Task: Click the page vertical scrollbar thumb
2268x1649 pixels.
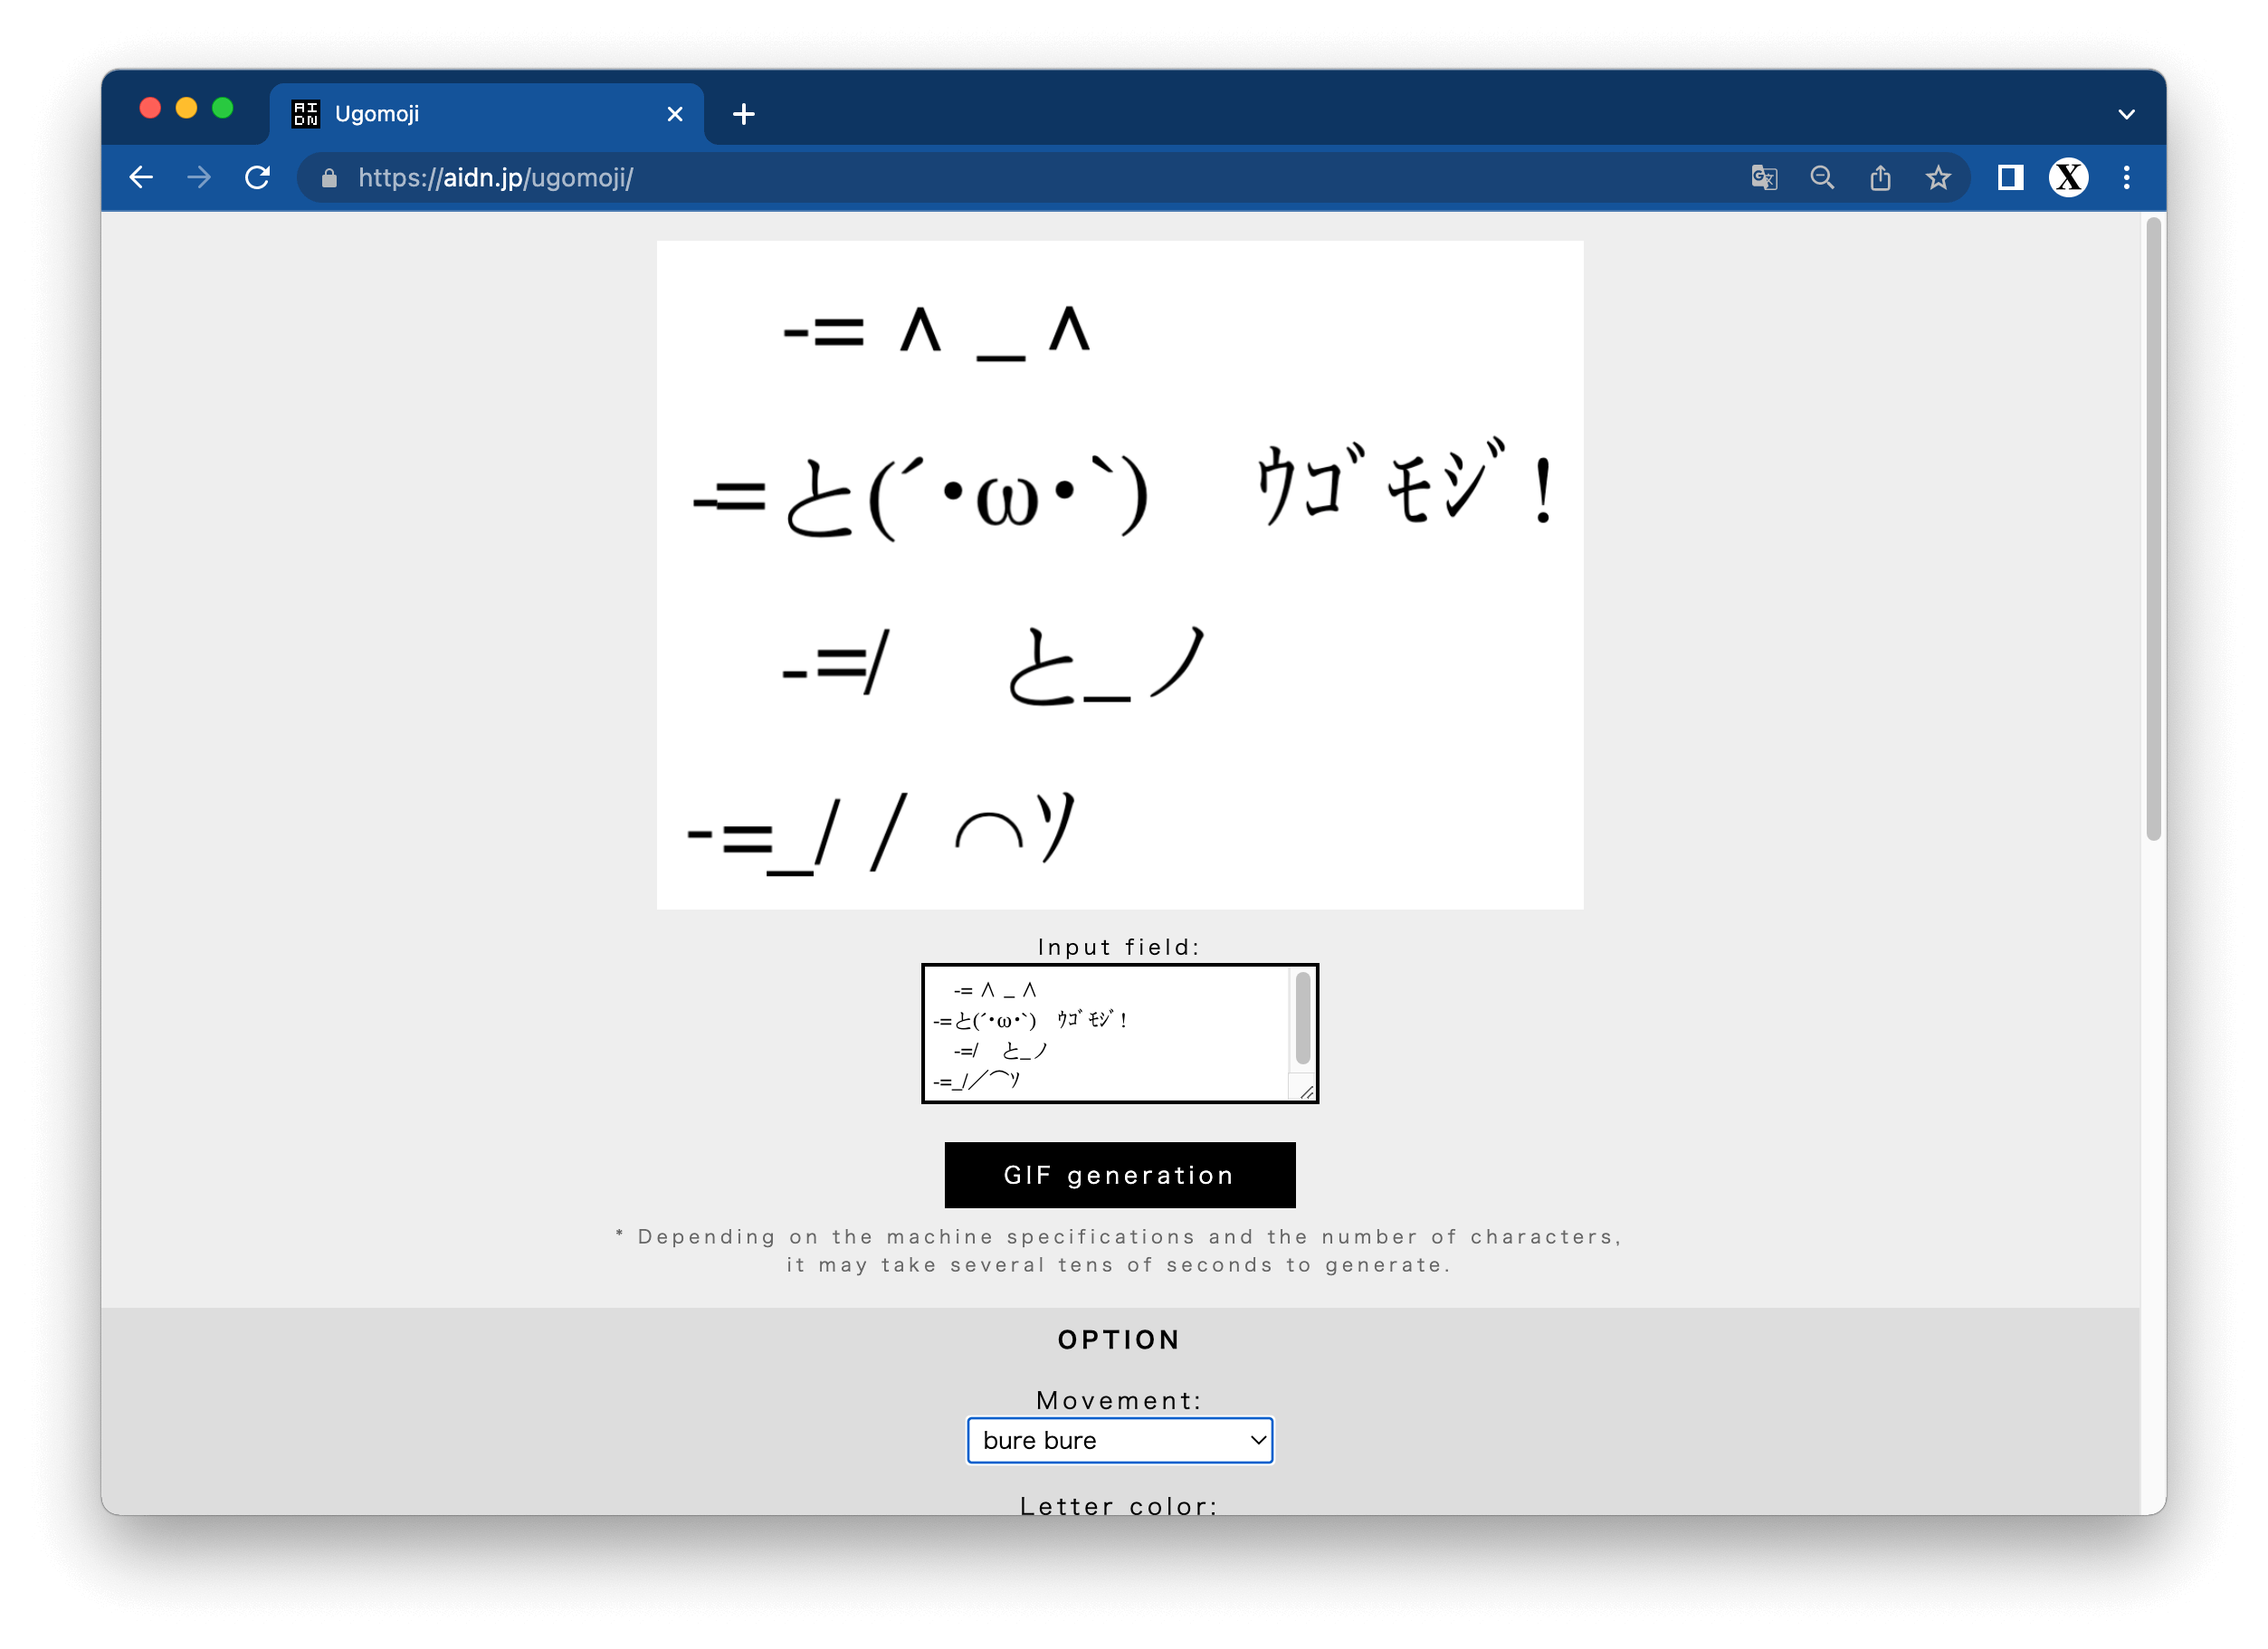Action: click(2153, 530)
